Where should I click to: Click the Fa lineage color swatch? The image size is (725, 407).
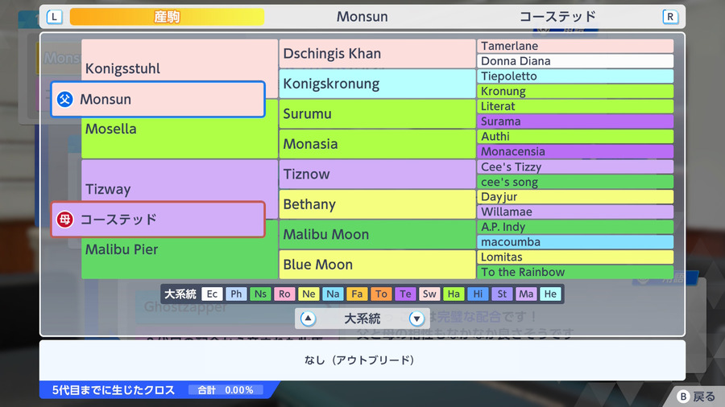point(357,294)
